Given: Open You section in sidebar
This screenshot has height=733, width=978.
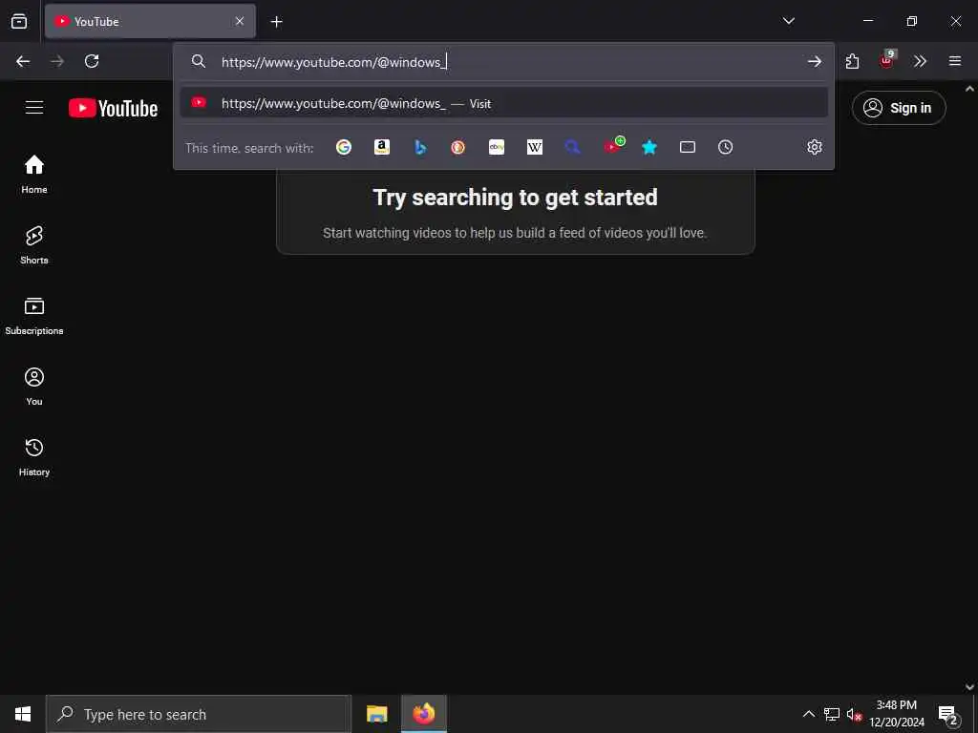Looking at the screenshot, I should click(x=34, y=387).
